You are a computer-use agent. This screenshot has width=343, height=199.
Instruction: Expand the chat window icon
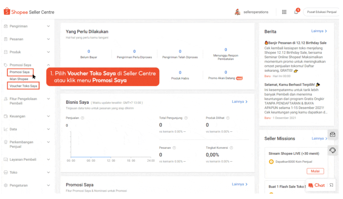click(x=331, y=185)
